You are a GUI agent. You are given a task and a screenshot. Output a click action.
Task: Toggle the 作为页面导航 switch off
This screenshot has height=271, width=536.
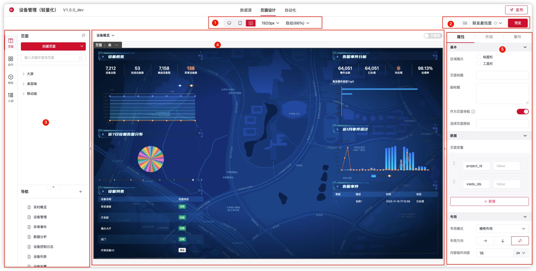(x=523, y=112)
